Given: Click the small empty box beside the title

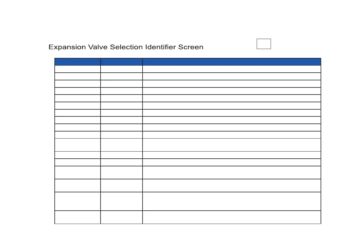Looking at the screenshot, I should [x=264, y=44].
